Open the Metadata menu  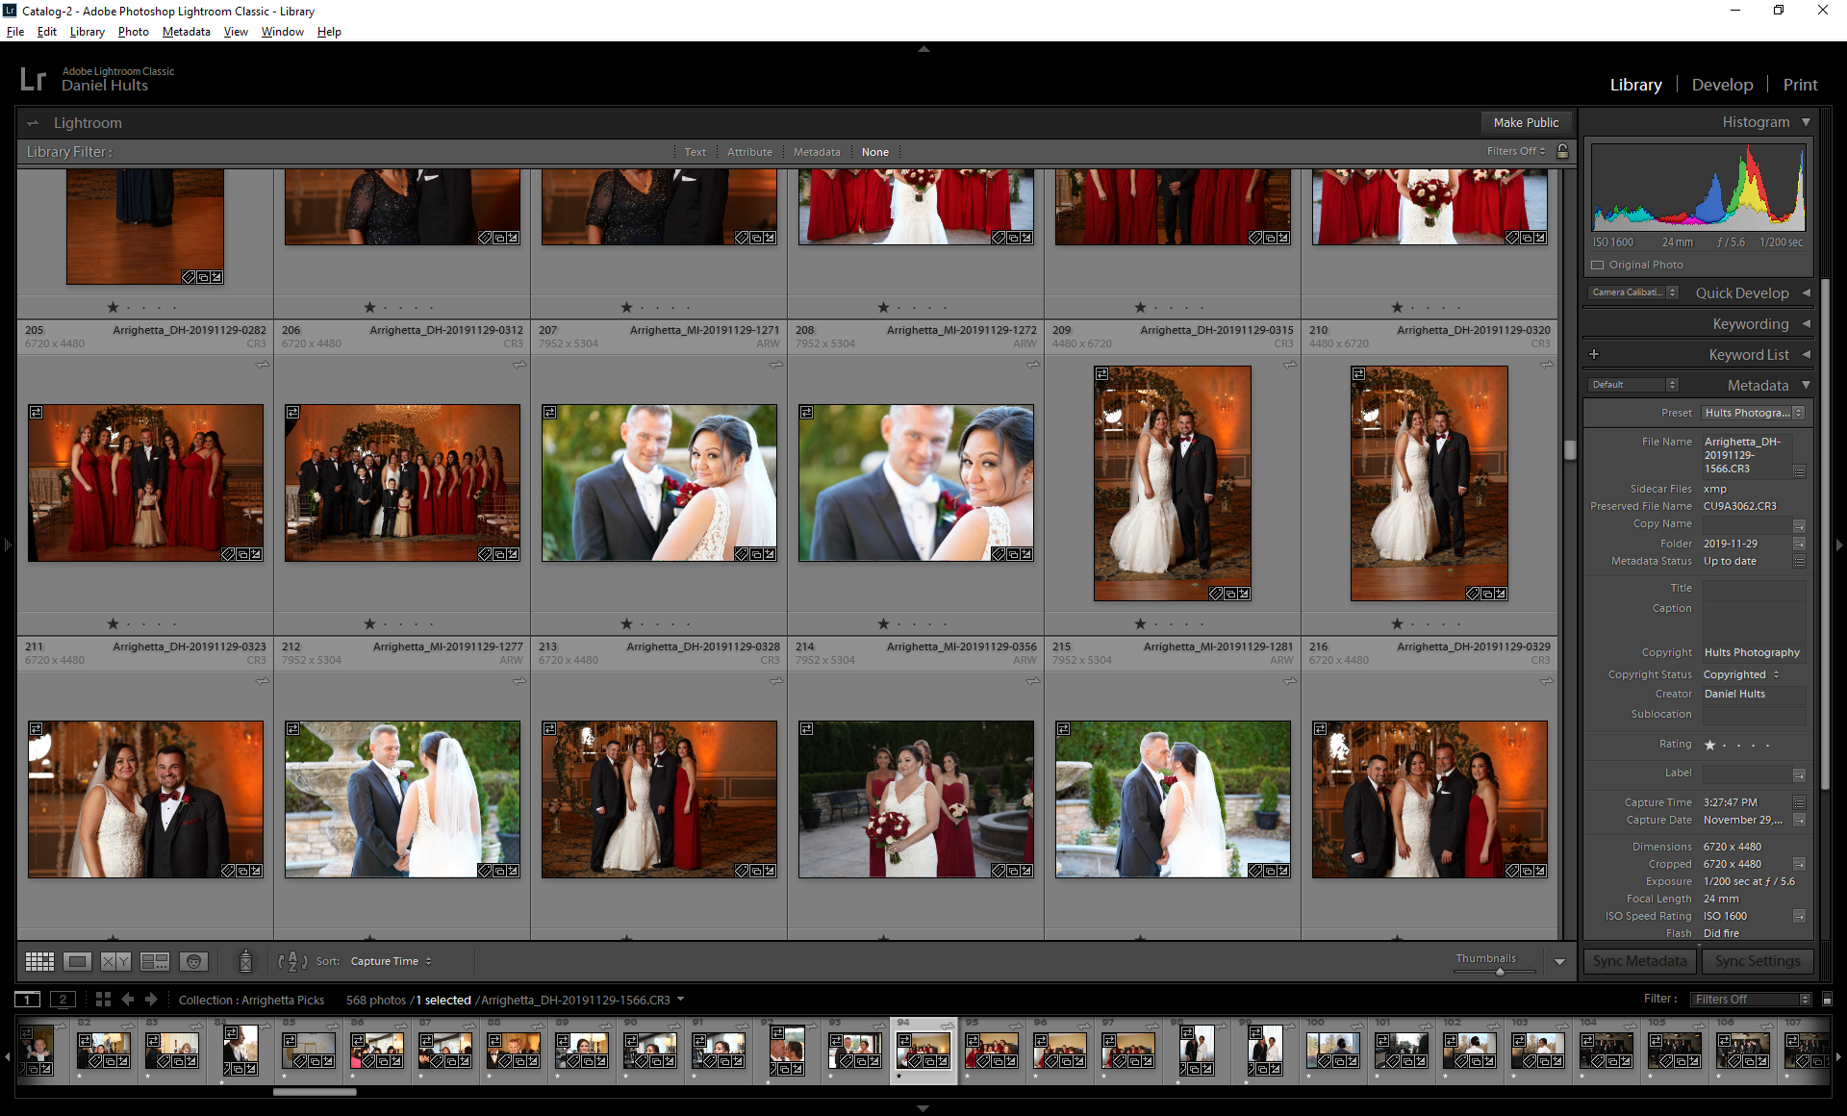(186, 32)
